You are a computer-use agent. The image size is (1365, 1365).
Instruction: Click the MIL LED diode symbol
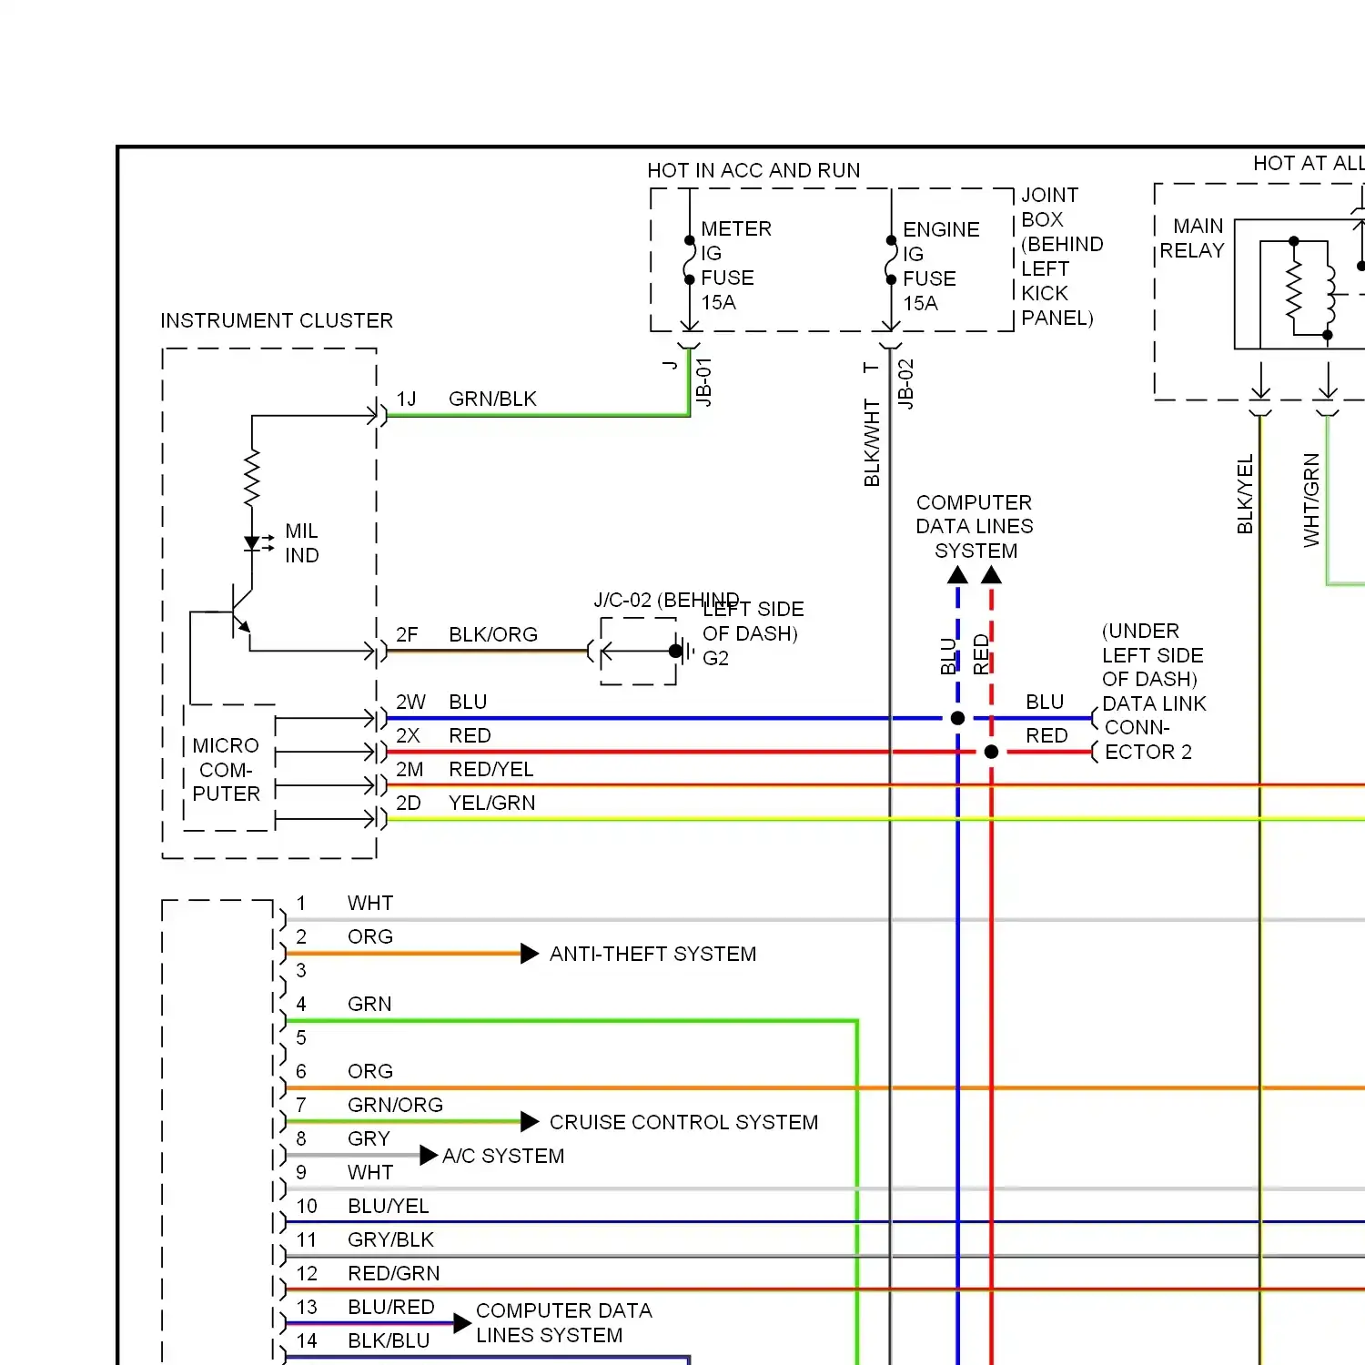click(x=258, y=543)
